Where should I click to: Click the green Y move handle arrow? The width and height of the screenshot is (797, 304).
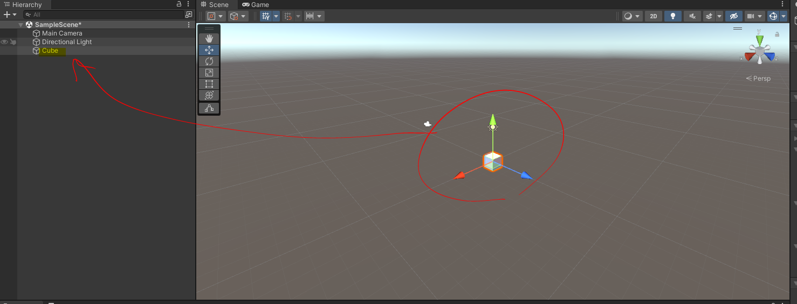pyautogui.click(x=492, y=119)
